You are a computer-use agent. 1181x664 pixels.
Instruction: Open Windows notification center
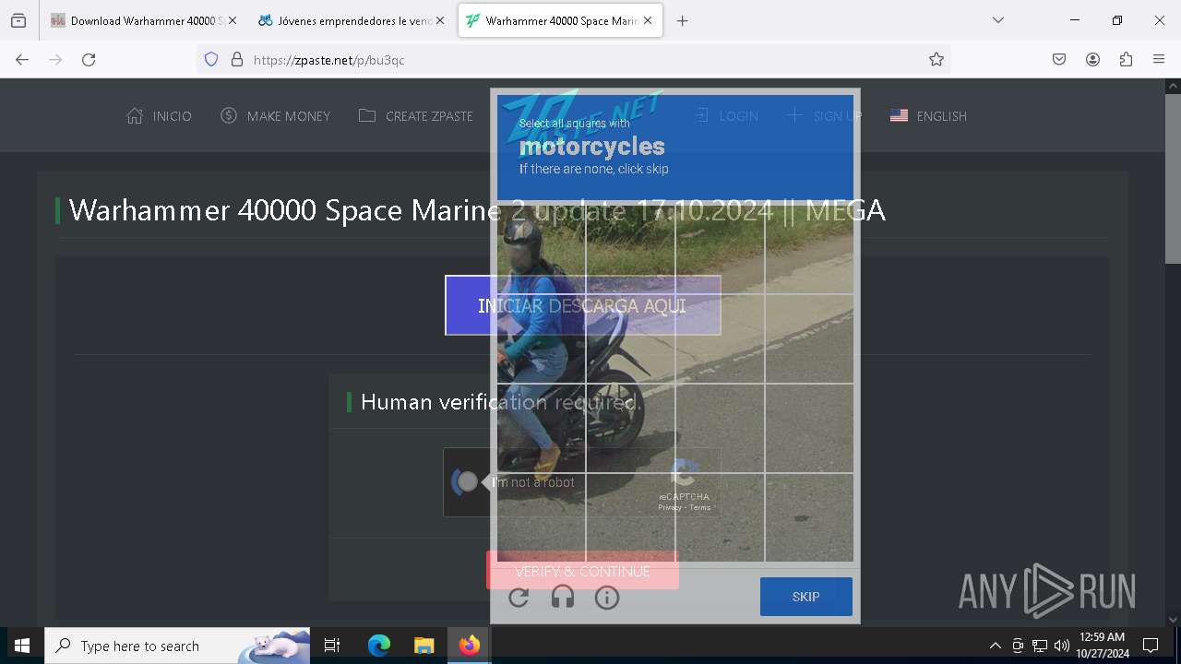pos(1151,646)
